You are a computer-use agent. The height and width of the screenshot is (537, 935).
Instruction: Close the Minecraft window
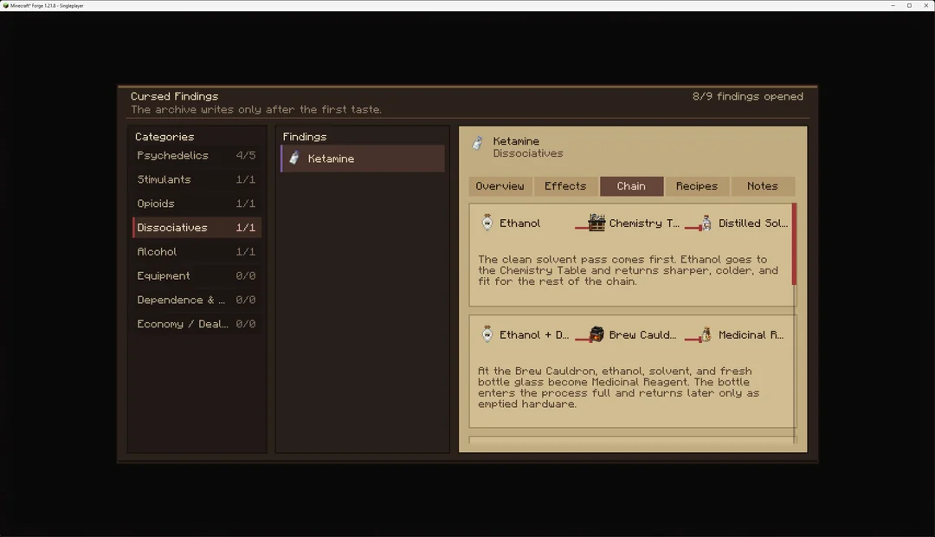point(926,5)
